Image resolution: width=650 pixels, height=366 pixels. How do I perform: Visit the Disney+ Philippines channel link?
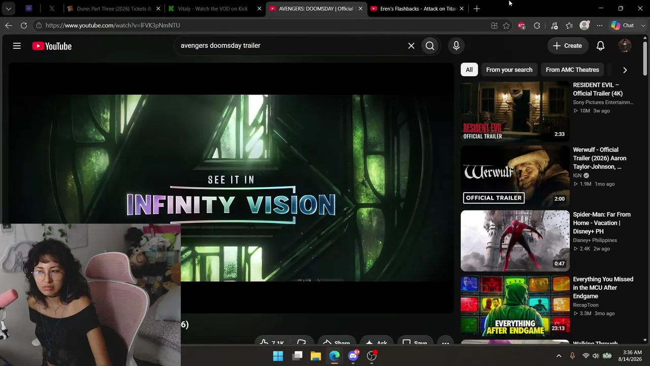pyautogui.click(x=595, y=240)
